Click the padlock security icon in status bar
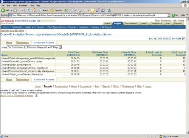 click(x=161, y=136)
